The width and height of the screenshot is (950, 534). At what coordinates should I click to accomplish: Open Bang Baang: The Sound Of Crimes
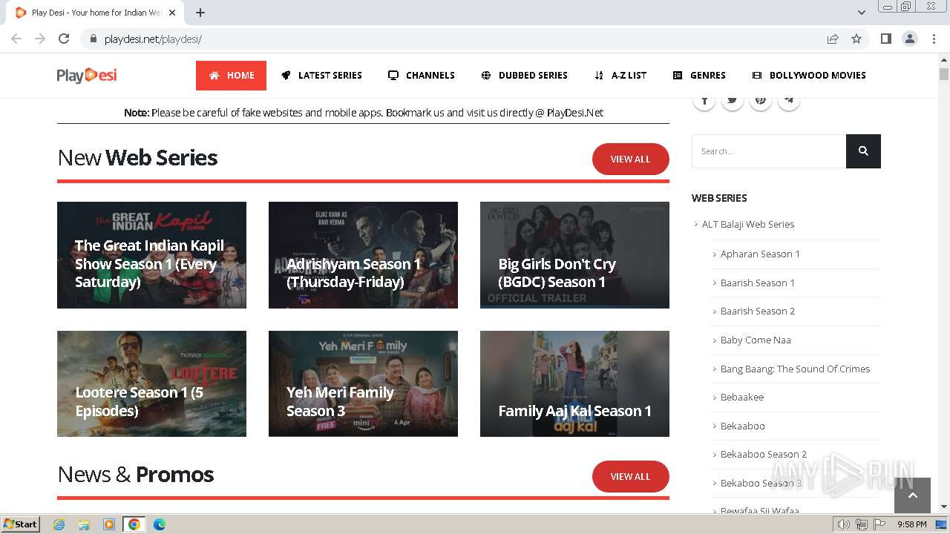(795, 369)
